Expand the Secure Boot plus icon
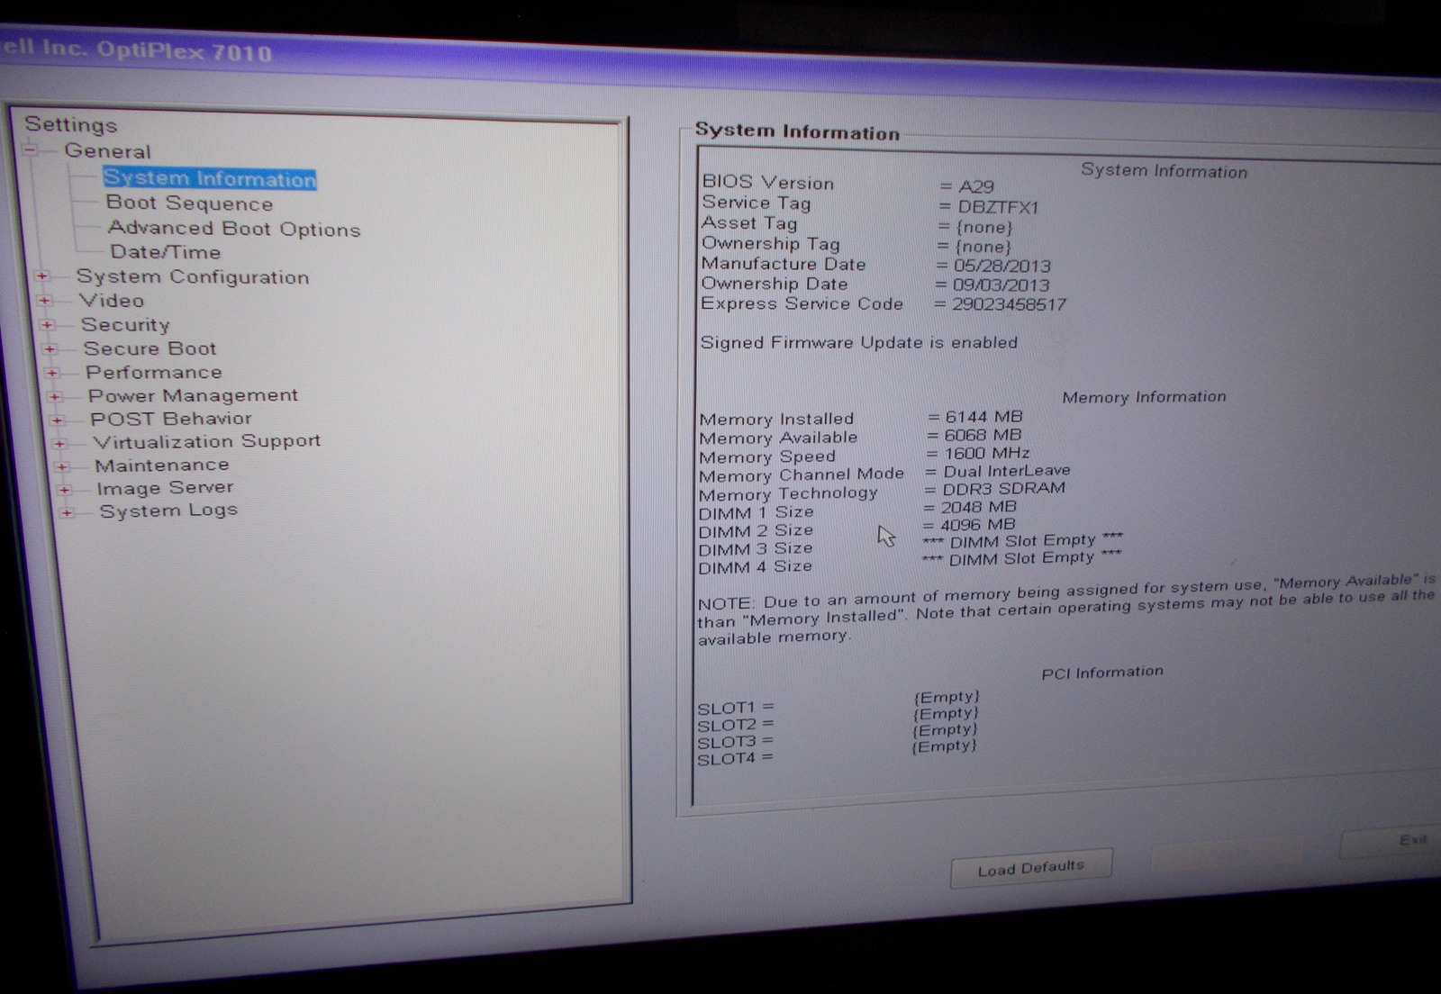Screen dimensions: 1441x994 click(x=50, y=349)
